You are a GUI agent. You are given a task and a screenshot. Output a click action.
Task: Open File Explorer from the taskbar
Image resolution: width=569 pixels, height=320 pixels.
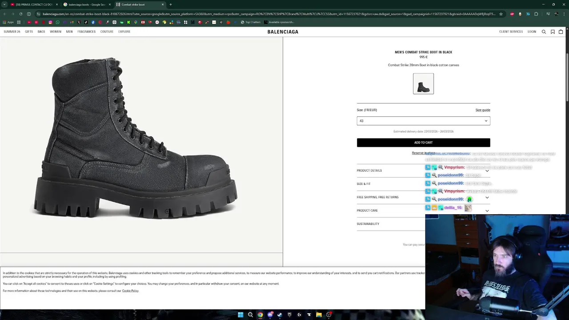click(319, 315)
